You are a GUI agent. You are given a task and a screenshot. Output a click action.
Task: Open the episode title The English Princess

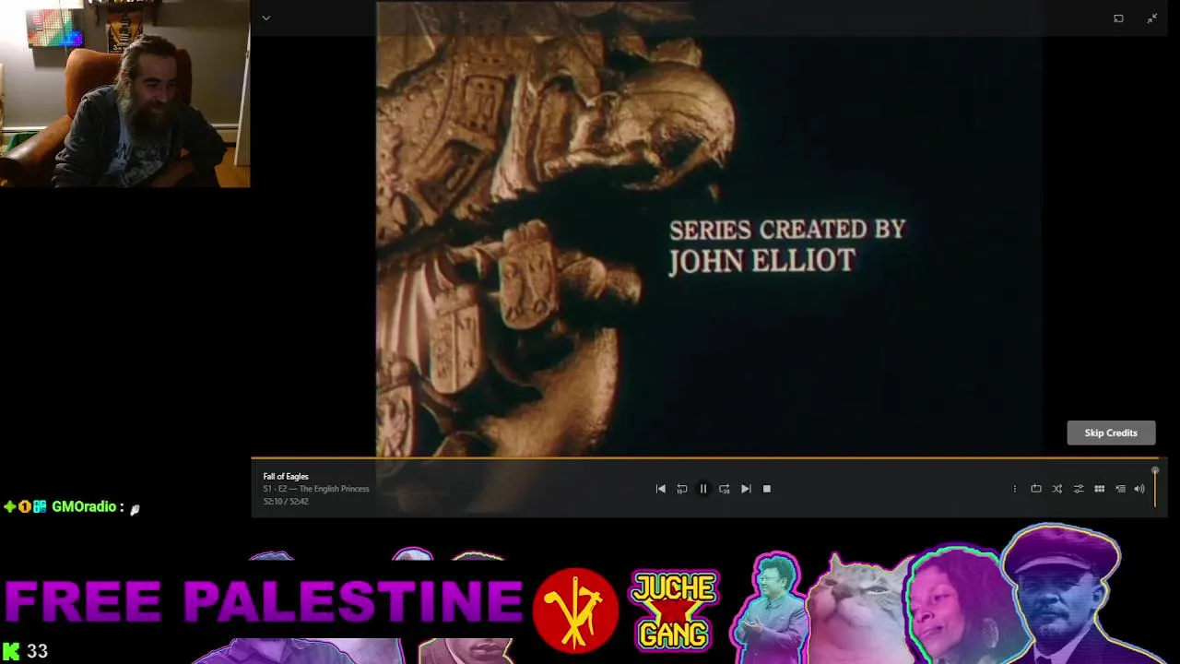334,489
